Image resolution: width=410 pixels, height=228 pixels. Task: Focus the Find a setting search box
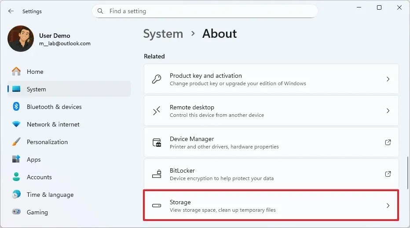[x=205, y=11]
